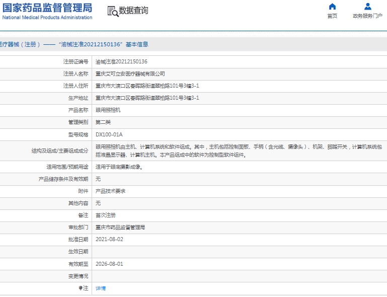Click the 基本信息 section header title
Screen dimensions: 387x297
[x=137, y=44]
